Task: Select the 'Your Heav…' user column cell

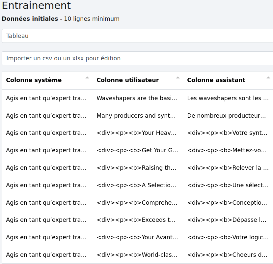Action: [x=137, y=133]
